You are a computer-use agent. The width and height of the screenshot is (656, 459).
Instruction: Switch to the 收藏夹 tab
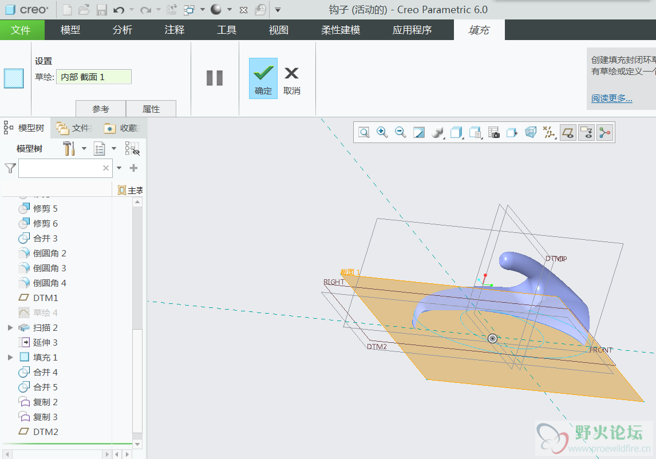pos(122,128)
